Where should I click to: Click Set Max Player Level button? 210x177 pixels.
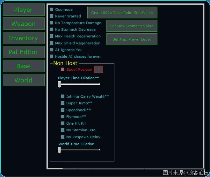(132, 39)
